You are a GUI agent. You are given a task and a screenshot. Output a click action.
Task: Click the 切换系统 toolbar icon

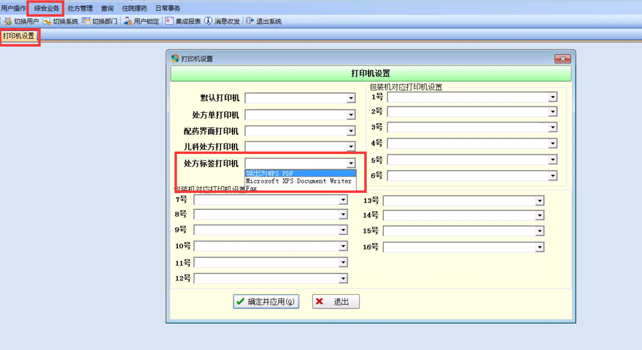tap(47, 22)
